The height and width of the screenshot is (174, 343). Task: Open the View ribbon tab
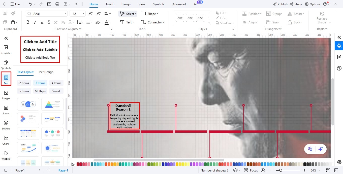[x=142, y=4]
